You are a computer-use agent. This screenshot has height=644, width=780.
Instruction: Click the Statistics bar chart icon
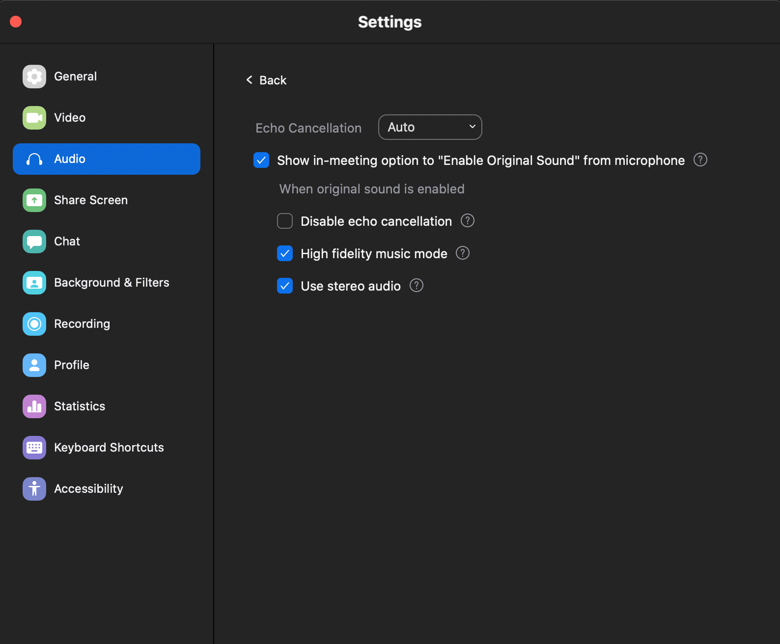coord(34,406)
